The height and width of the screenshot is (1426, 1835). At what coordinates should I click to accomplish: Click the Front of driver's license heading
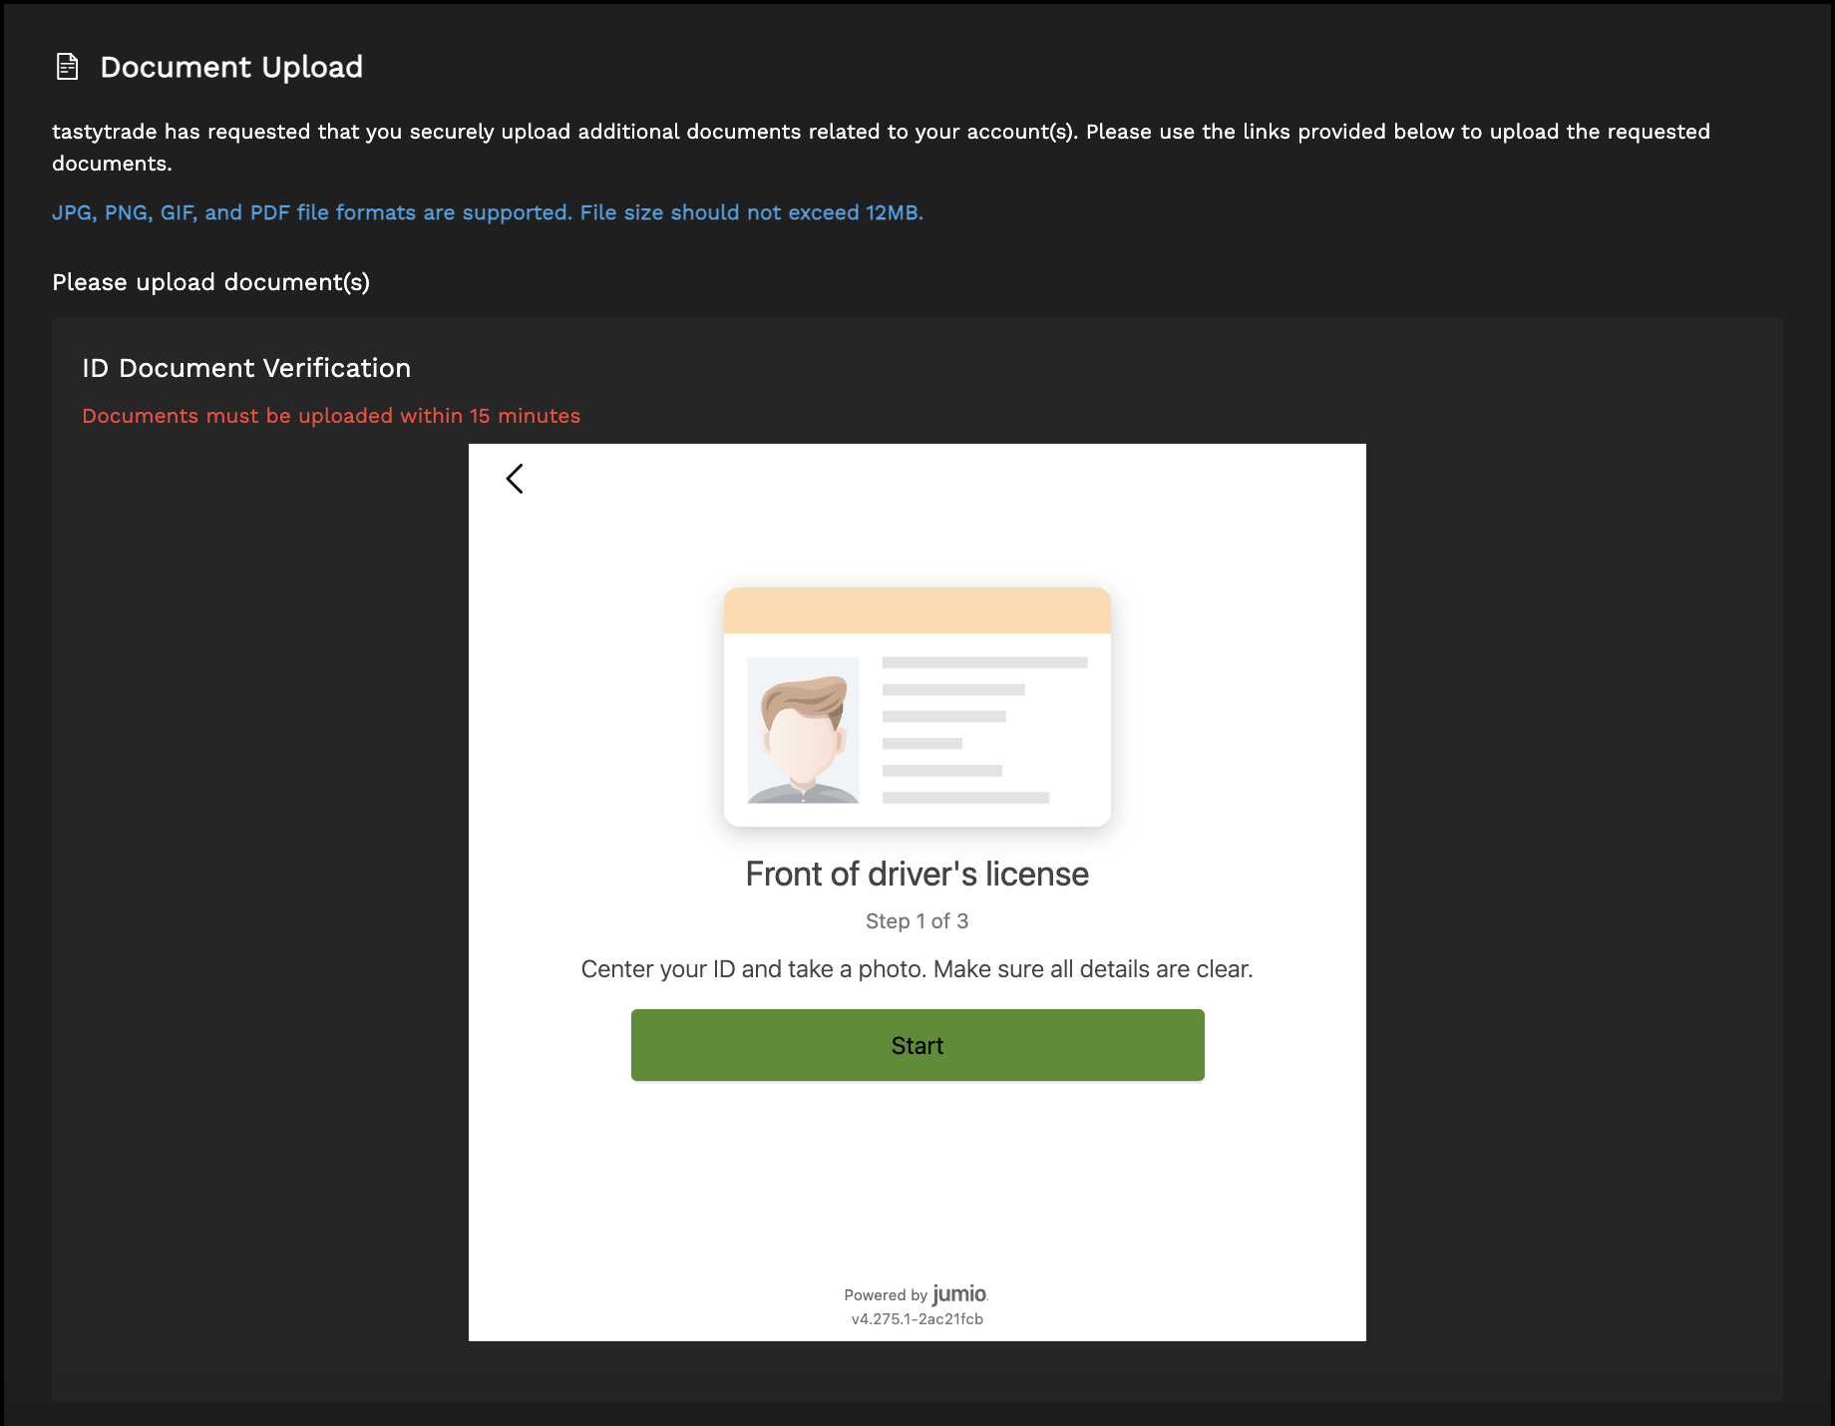(x=916, y=874)
